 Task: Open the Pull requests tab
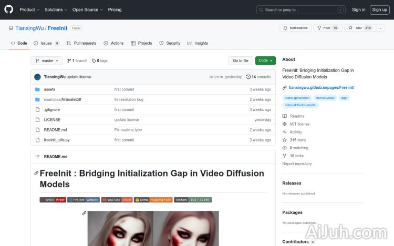[x=81, y=43]
